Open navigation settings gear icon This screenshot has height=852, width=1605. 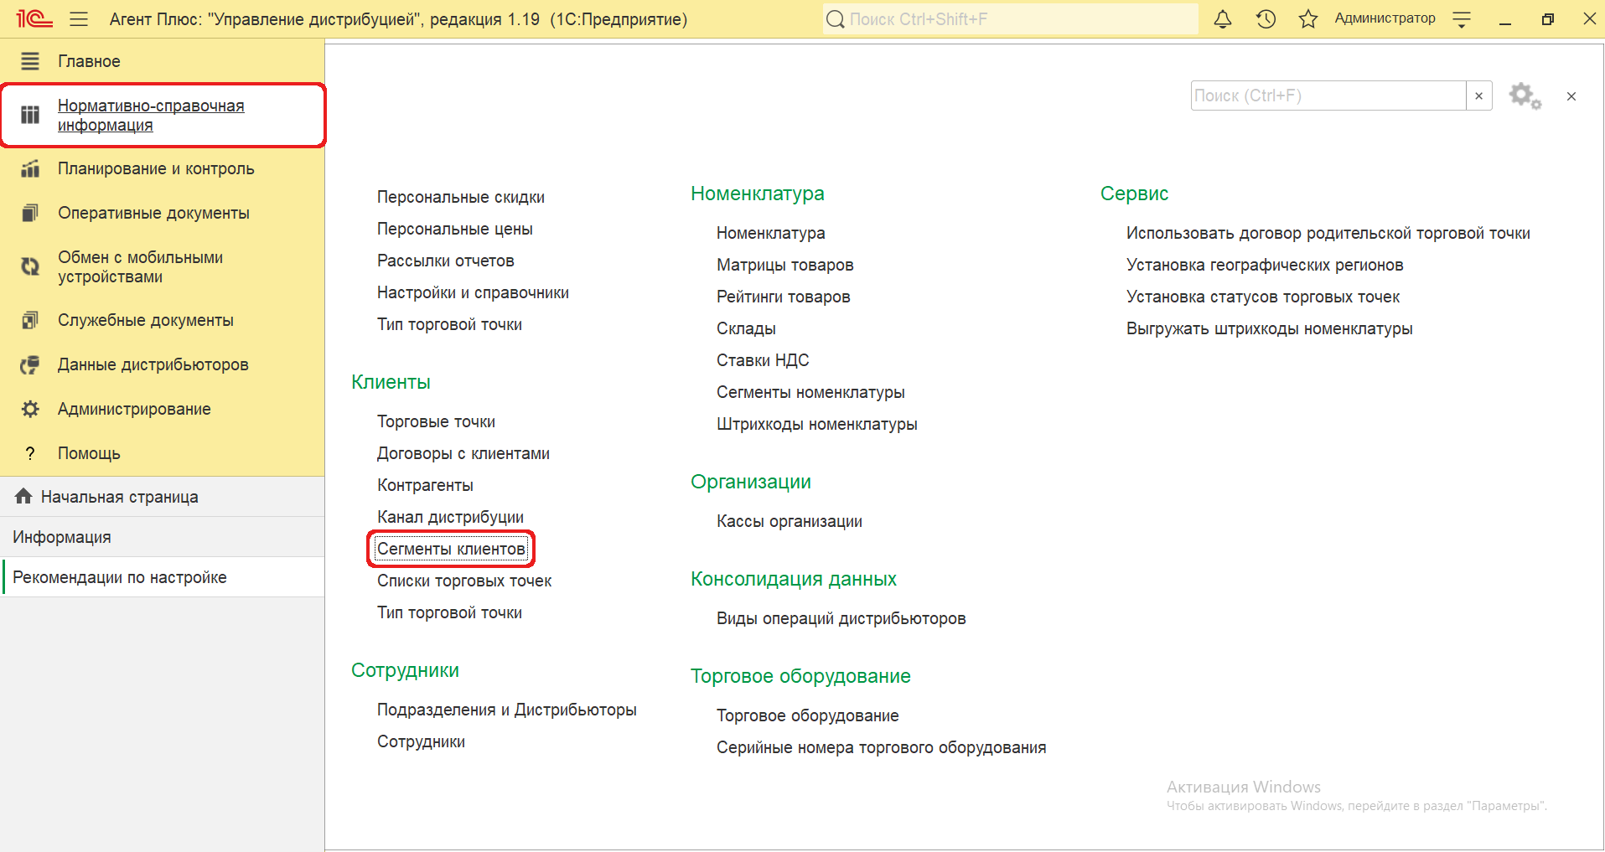coord(1525,96)
